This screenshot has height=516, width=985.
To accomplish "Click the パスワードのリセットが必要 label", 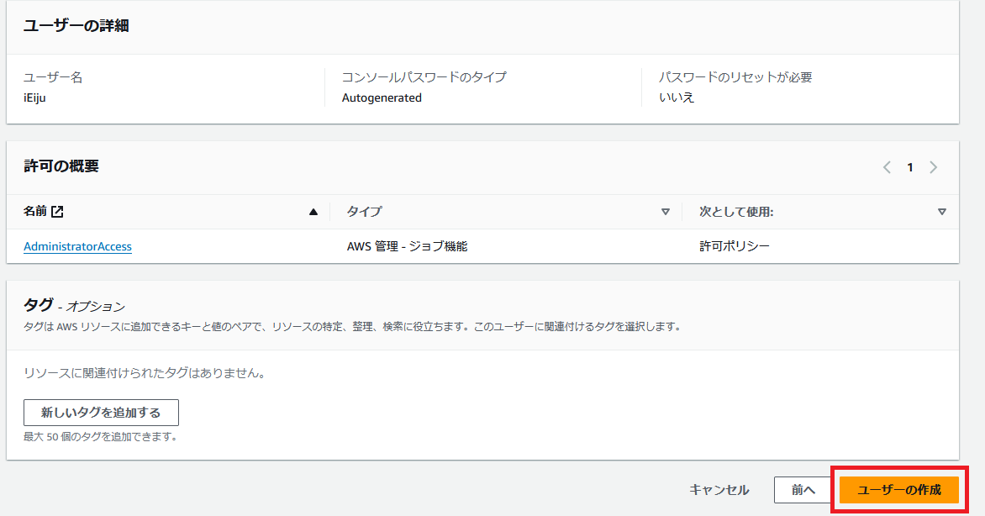I will tap(735, 77).
